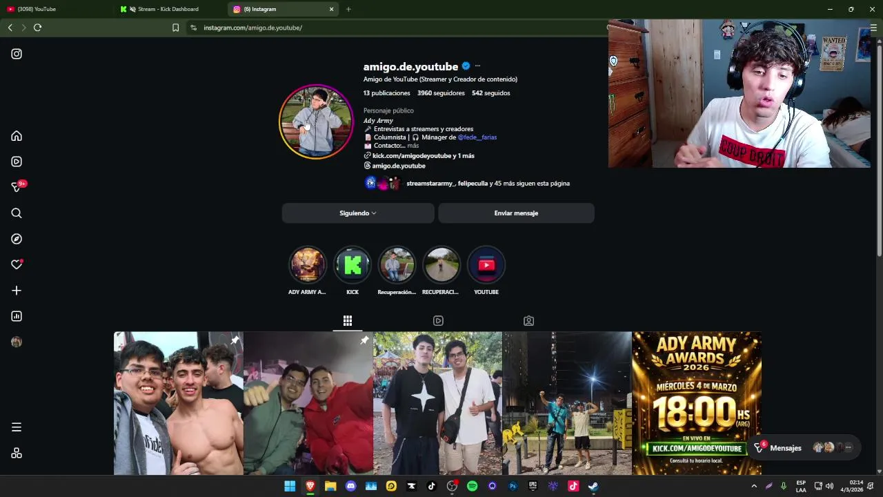Open the pinned post with shirtless man
Viewport: 883px width, 497px height.
point(179,403)
